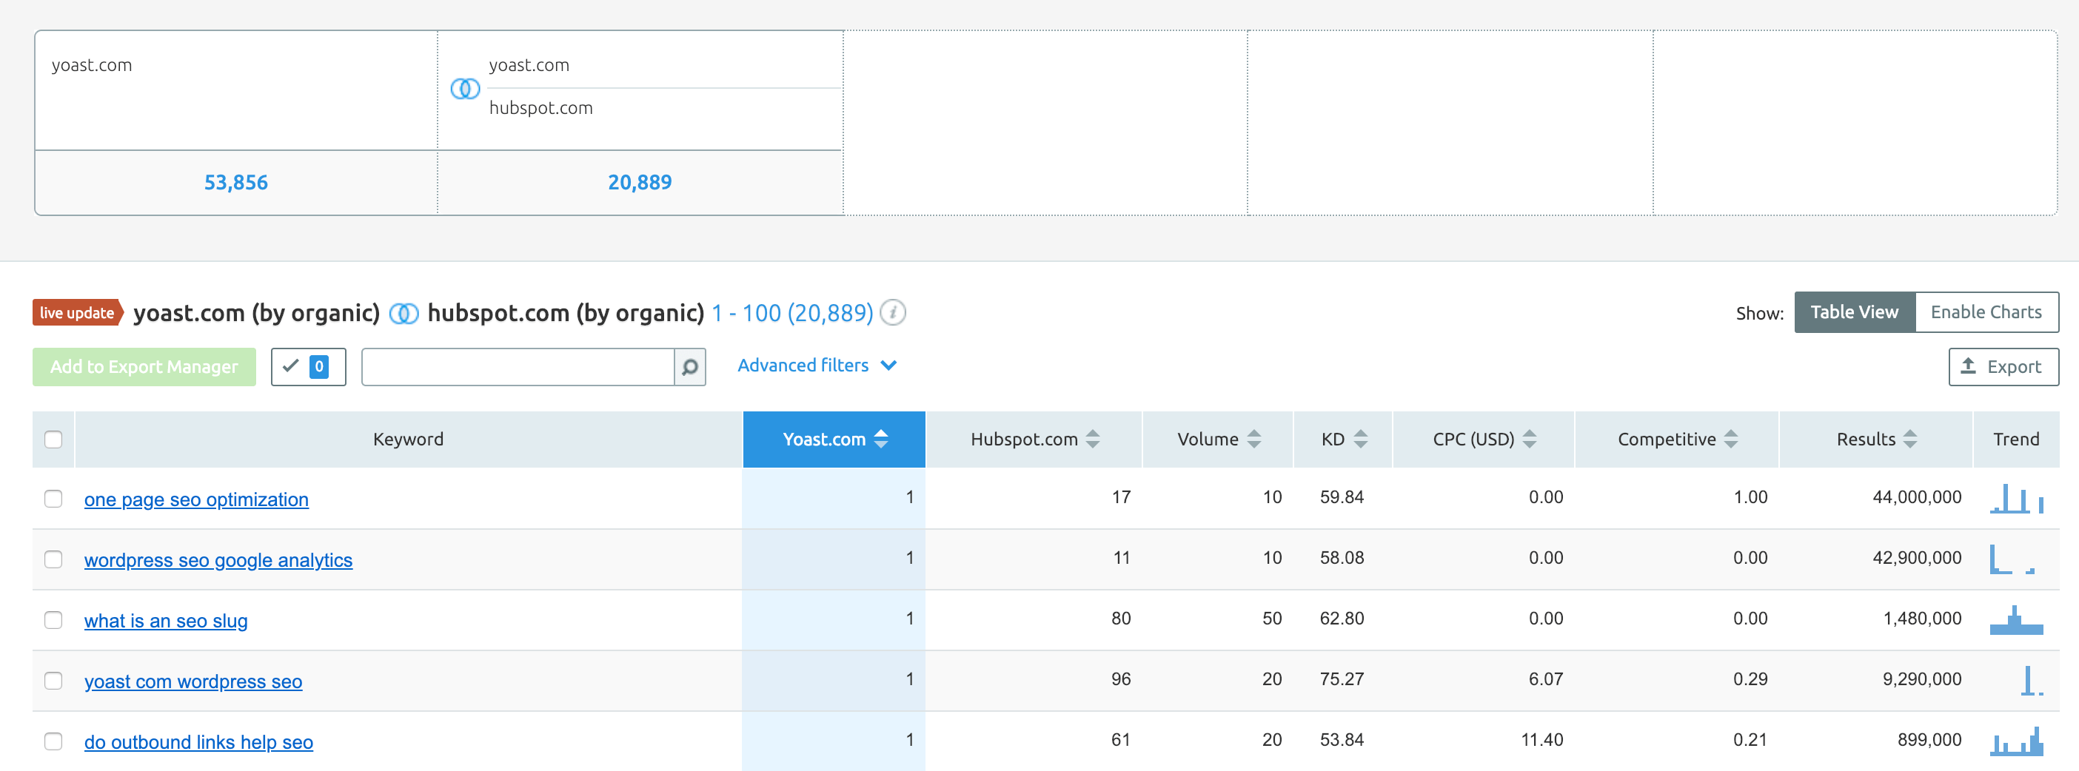
Task: Click CPC value 11.40
Action: point(1541,739)
